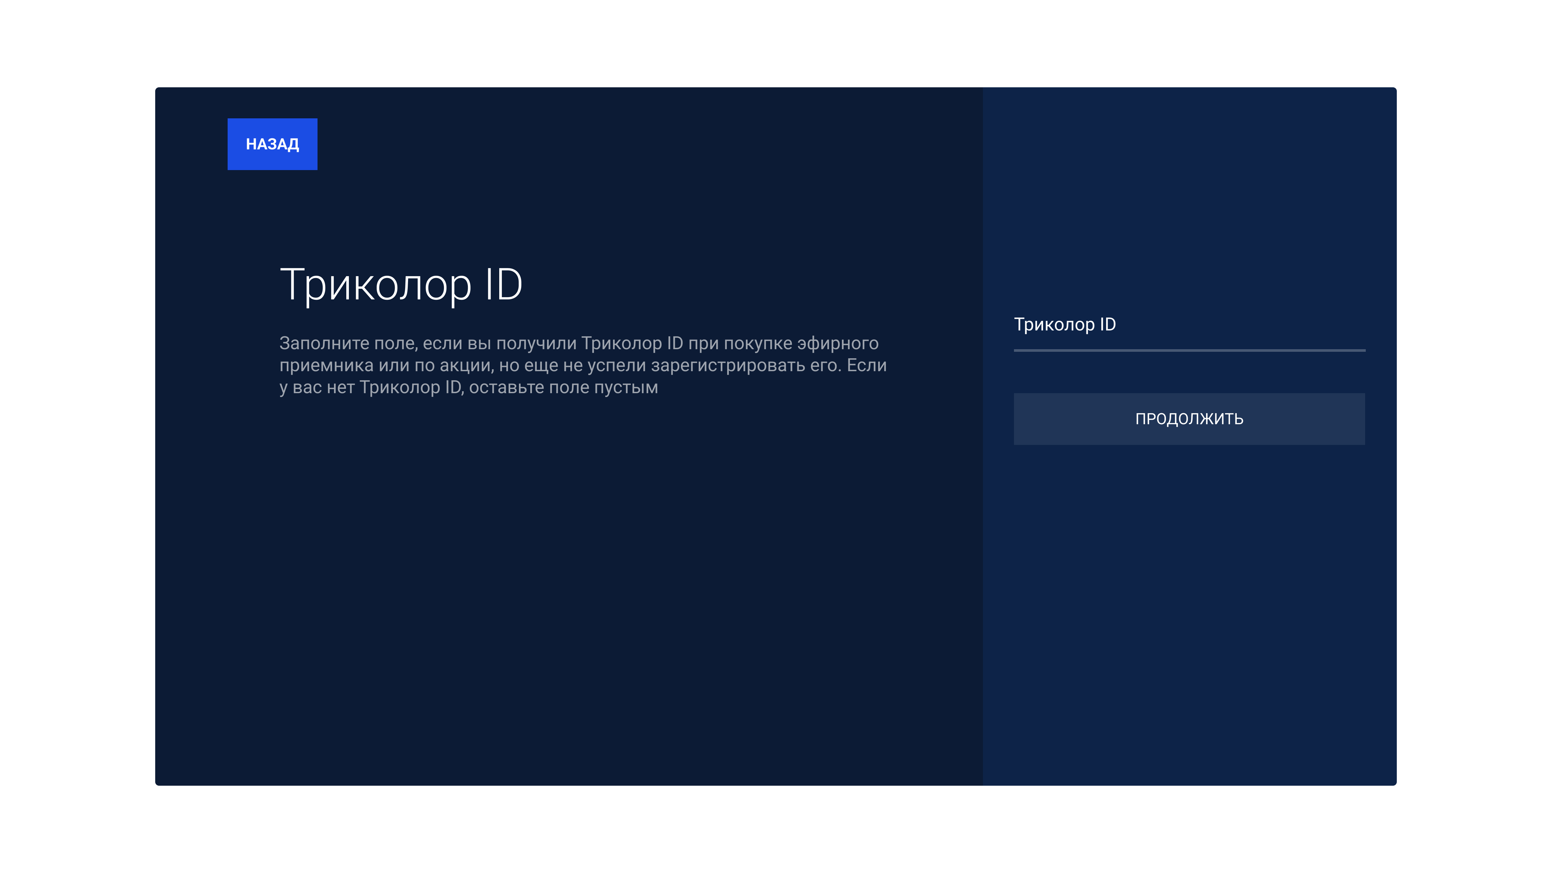
Task: Click the ПРОДОЛЖИТЬ button
Action: coord(1189,419)
